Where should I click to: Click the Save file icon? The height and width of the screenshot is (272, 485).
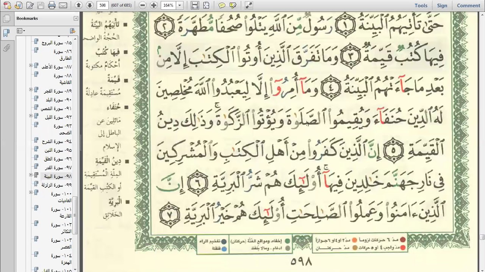41,5
